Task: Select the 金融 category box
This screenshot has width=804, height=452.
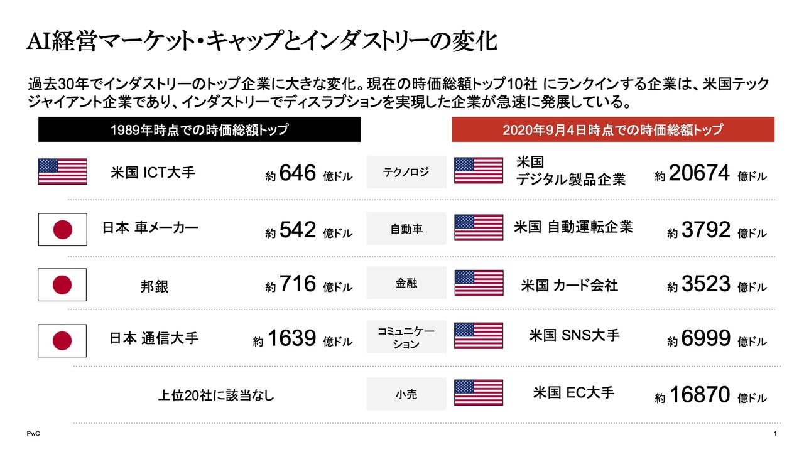Action: (x=406, y=283)
